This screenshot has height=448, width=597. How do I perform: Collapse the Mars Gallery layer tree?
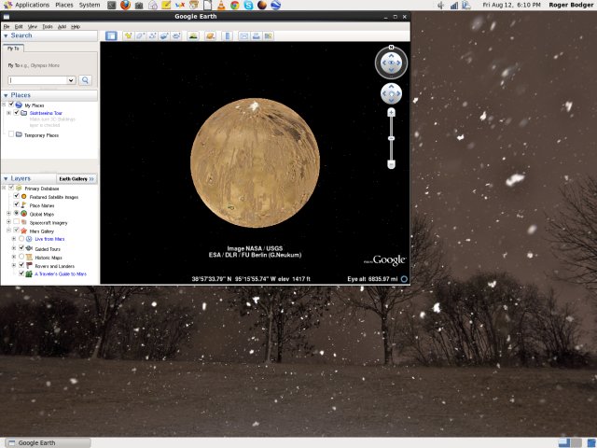point(8,231)
